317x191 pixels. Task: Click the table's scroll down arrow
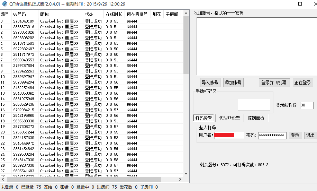pyautogui.click(x=186, y=174)
